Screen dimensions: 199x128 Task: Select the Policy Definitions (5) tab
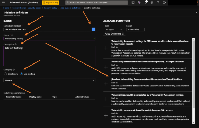click(114, 34)
